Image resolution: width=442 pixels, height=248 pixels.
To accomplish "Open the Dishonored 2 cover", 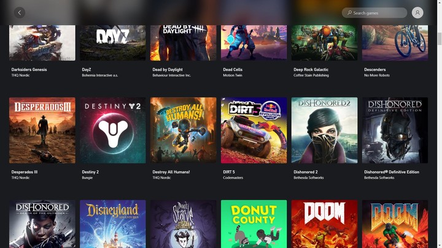I will [x=325, y=130].
